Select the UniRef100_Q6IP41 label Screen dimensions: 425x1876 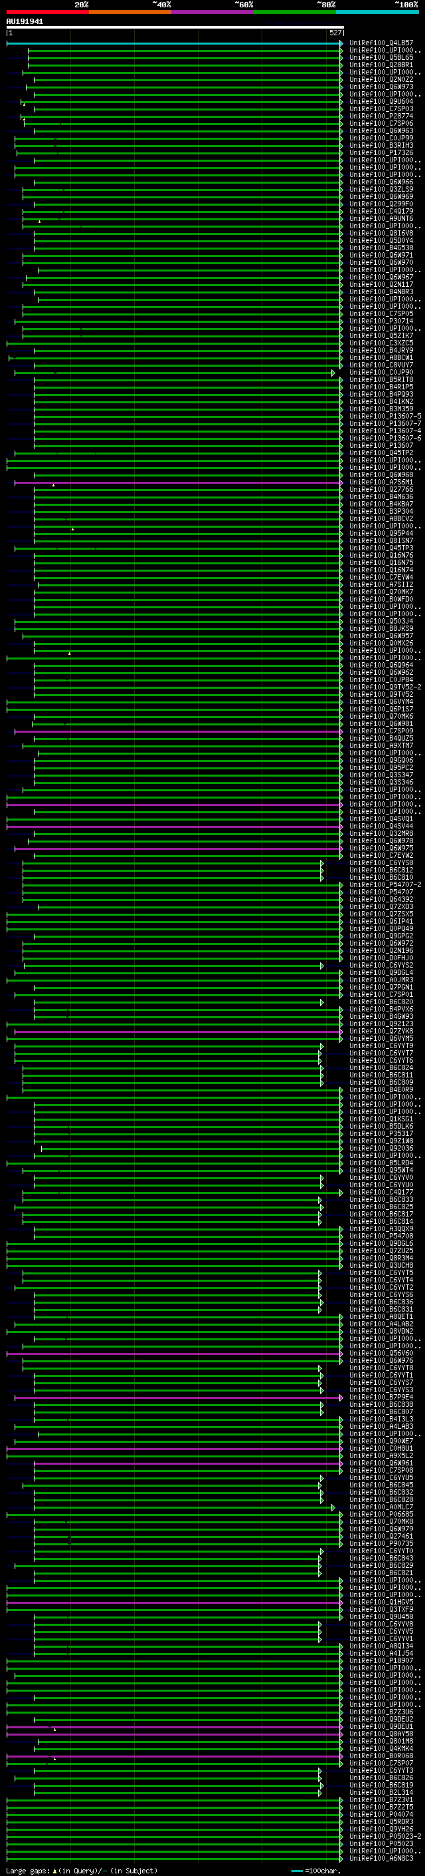point(381,920)
